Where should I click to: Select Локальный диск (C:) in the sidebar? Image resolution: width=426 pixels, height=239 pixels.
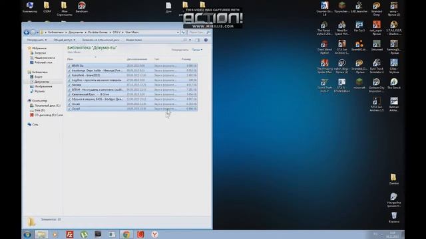click(47, 106)
